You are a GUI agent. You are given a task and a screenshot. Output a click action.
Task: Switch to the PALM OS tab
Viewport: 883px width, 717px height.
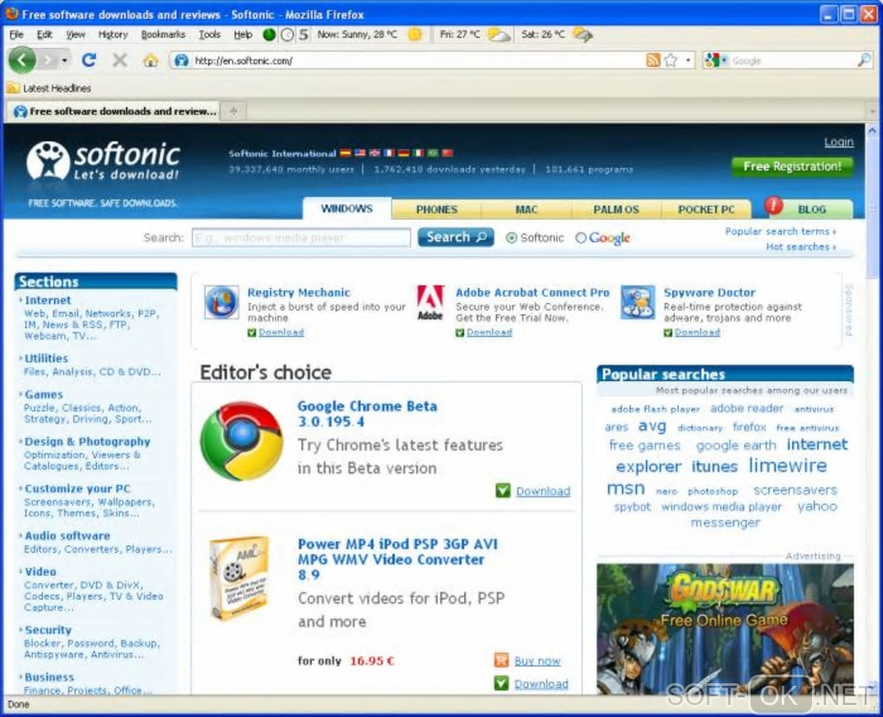616,209
